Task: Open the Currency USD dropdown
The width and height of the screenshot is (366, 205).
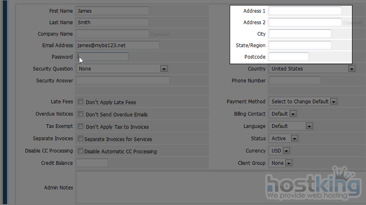Action: click(280, 151)
